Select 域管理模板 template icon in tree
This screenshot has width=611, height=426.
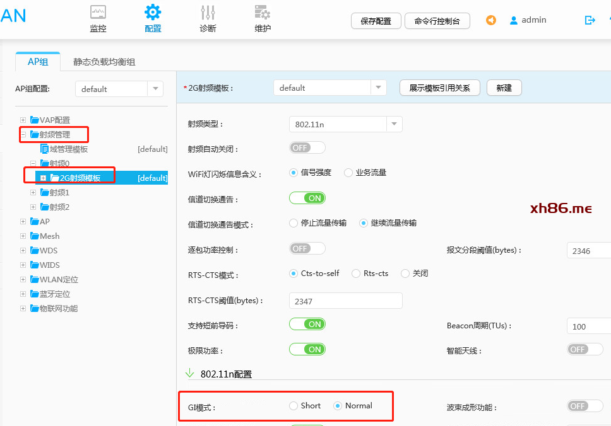tap(44, 149)
